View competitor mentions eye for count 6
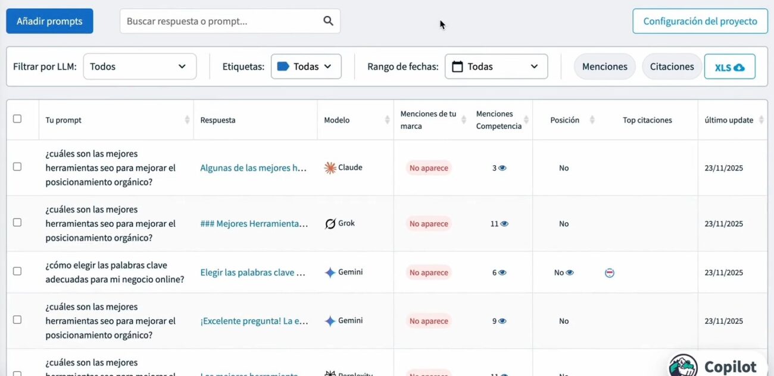Viewport: 774px width, 376px height. point(502,273)
